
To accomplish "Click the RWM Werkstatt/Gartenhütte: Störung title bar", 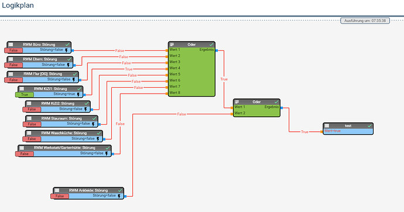I will coord(64,148).
